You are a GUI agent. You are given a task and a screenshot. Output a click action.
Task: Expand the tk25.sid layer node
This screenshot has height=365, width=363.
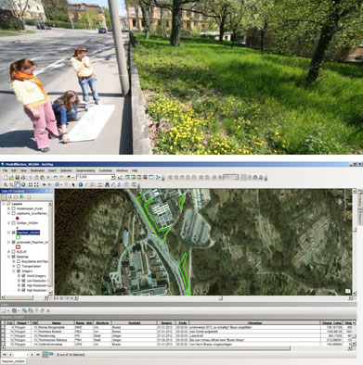pyautogui.click(x=8, y=252)
